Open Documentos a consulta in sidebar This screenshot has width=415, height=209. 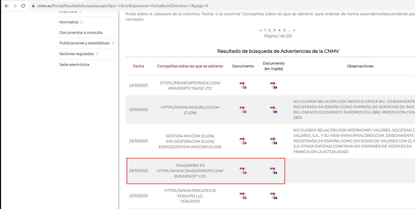[81, 33]
